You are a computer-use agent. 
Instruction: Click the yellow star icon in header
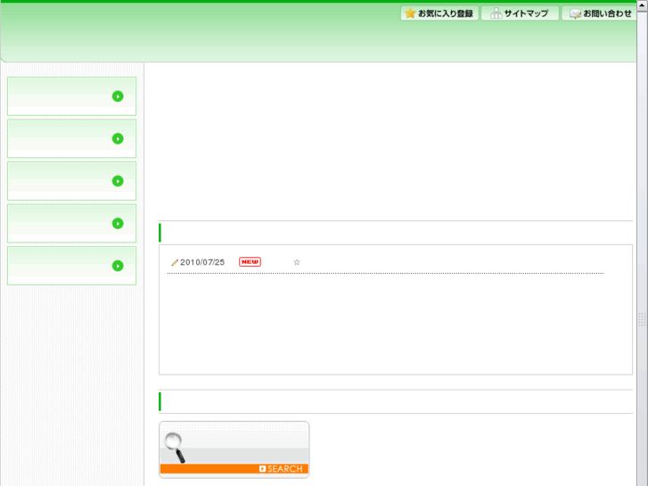pyautogui.click(x=410, y=13)
